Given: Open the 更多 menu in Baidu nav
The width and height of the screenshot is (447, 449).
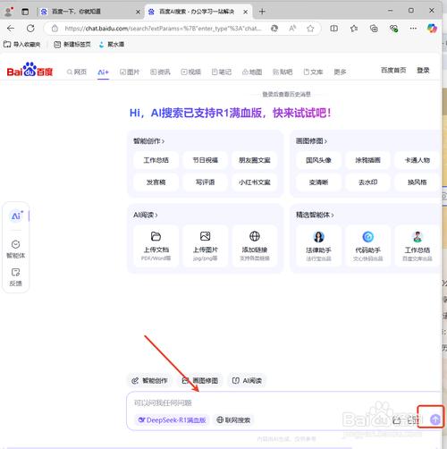Looking at the screenshot, I should click(x=340, y=72).
